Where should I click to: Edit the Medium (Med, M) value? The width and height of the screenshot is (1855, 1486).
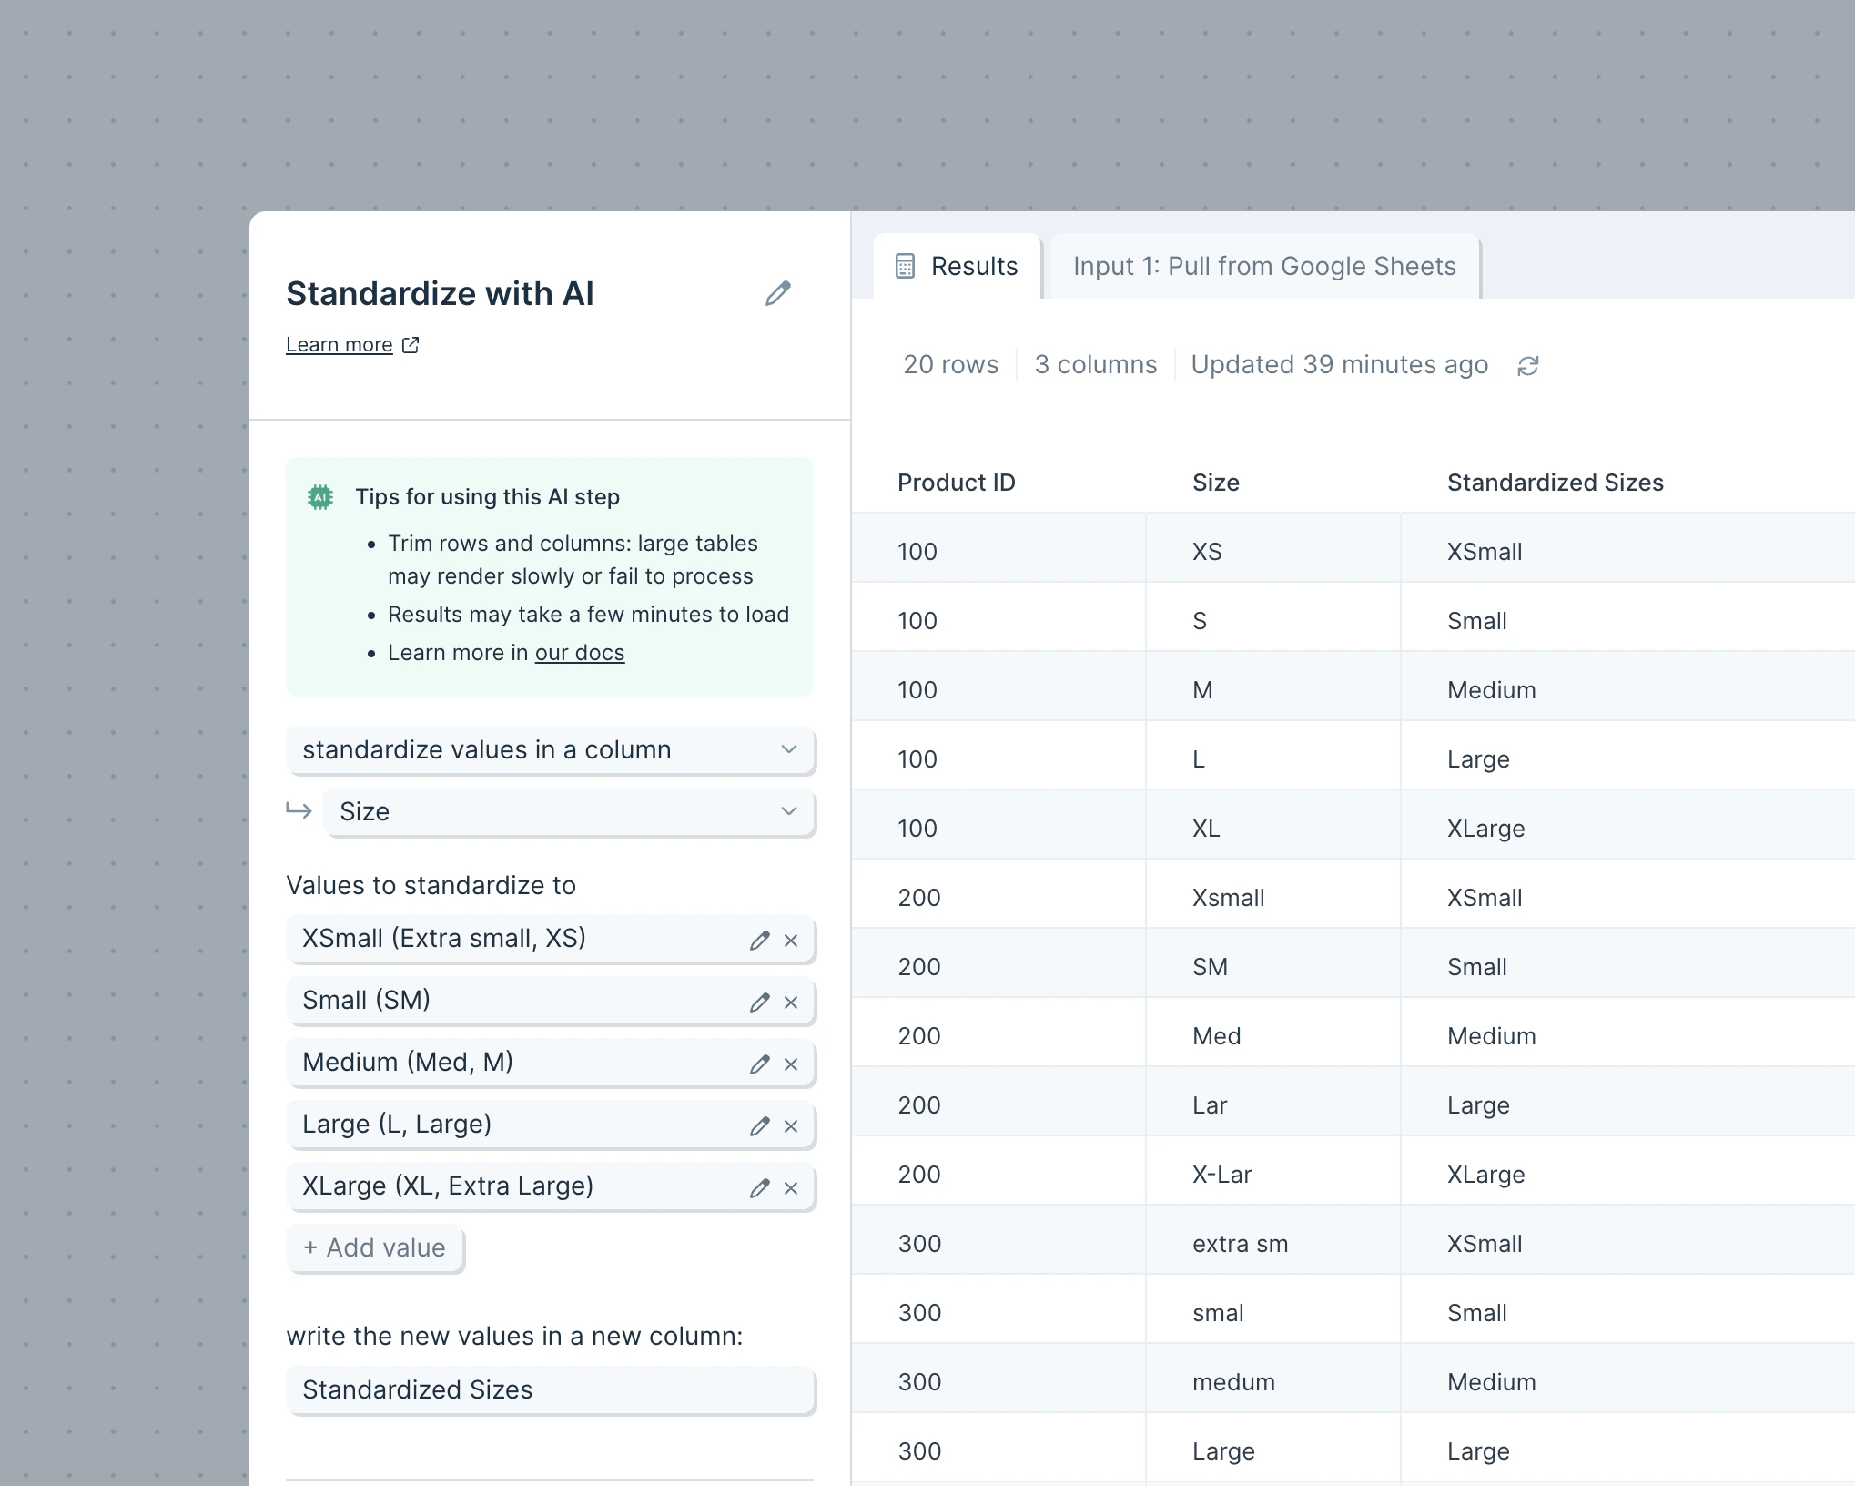(x=760, y=1064)
